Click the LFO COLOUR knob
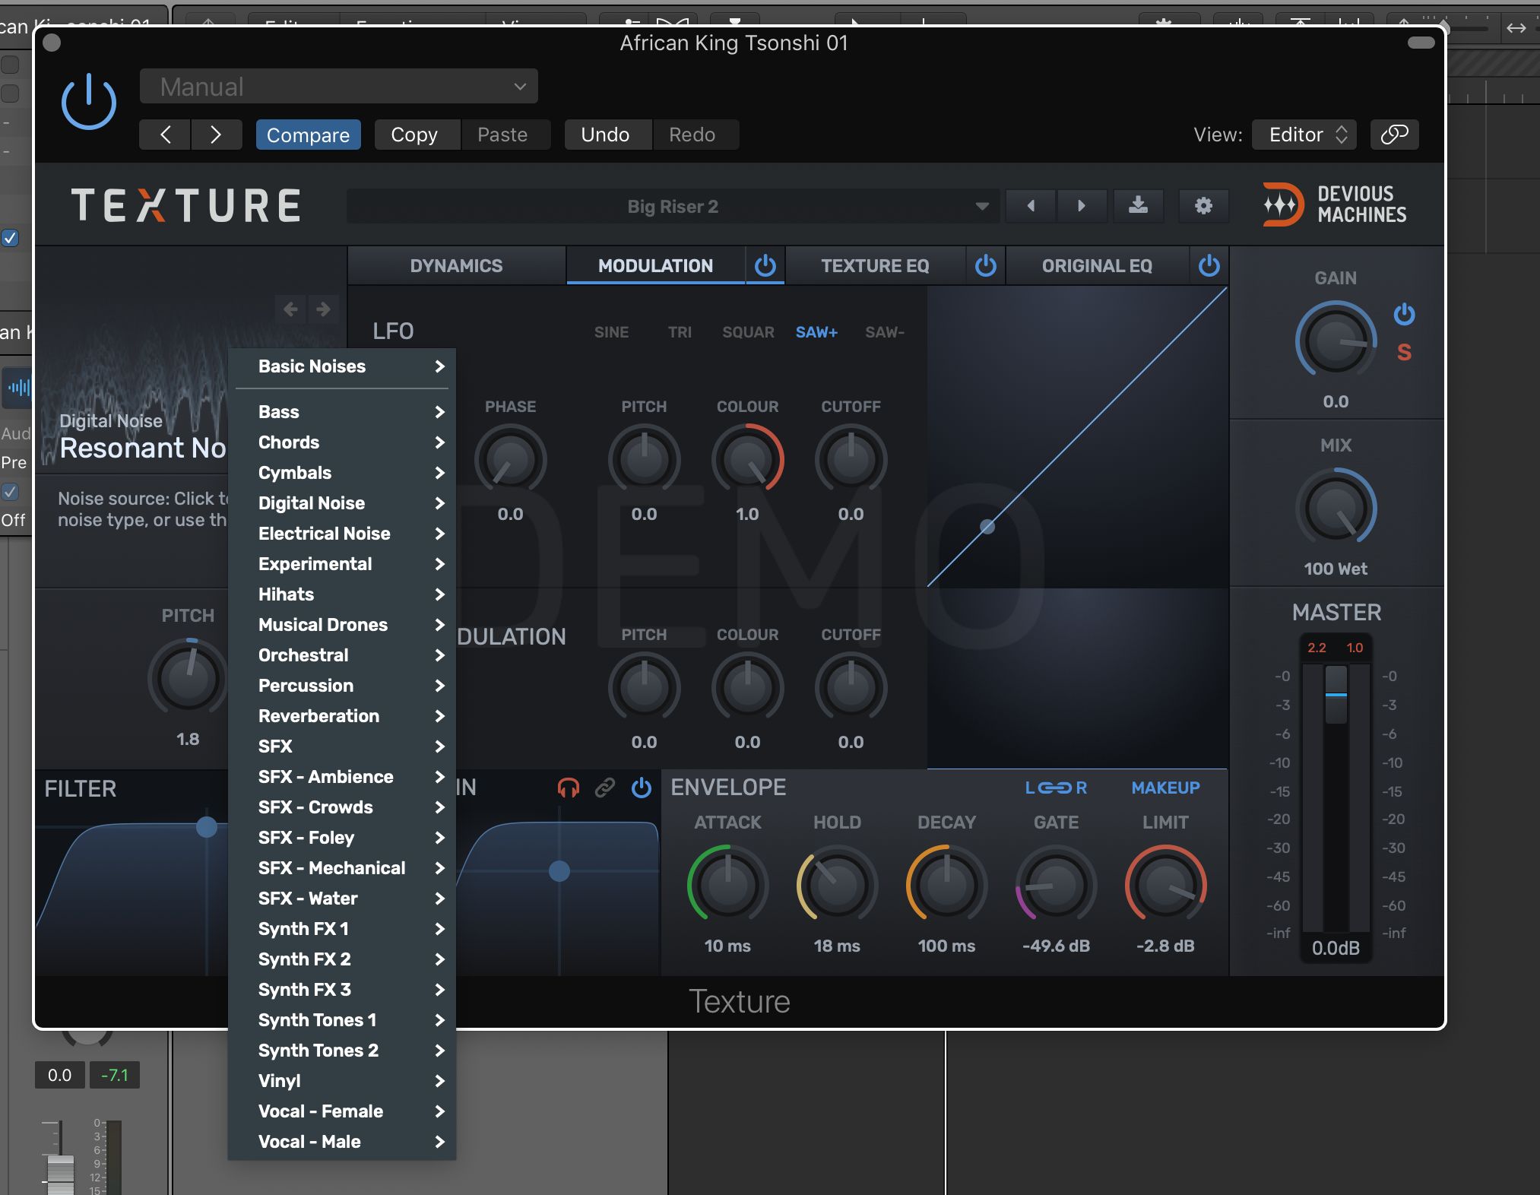 click(x=747, y=460)
